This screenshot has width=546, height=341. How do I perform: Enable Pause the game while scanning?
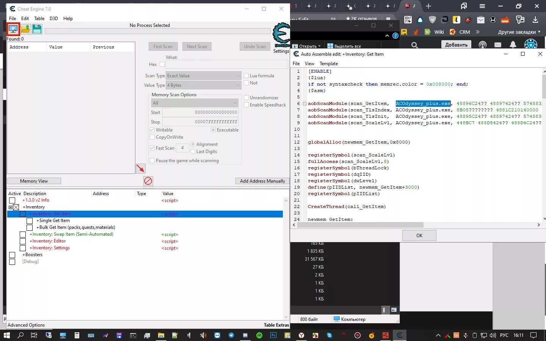152,161
